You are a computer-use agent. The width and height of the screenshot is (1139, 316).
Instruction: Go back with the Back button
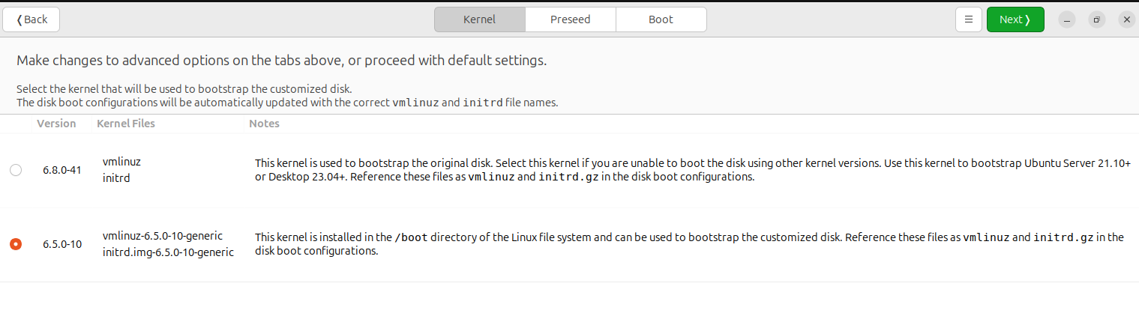(31, 19)
